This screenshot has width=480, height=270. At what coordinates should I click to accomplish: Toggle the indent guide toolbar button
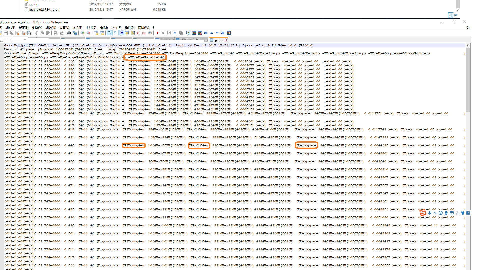tap(121, 33)
